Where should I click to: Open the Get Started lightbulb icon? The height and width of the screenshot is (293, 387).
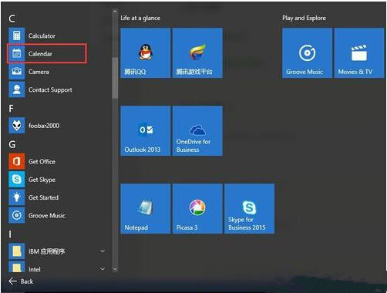point(17,197)
